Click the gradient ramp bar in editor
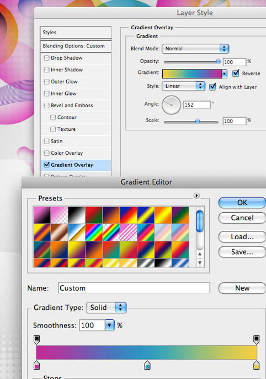266x379 pixels. 146,352
